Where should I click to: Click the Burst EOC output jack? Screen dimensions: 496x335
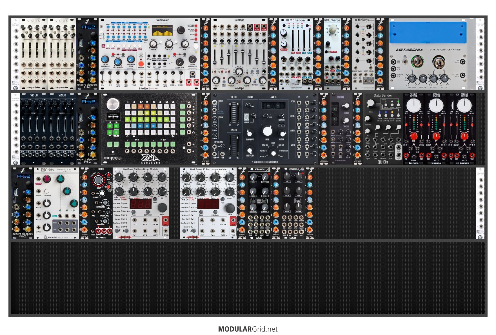click(104, 231)
